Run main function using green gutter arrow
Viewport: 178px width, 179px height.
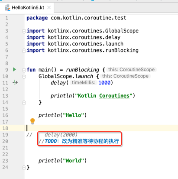coord(14,69)
